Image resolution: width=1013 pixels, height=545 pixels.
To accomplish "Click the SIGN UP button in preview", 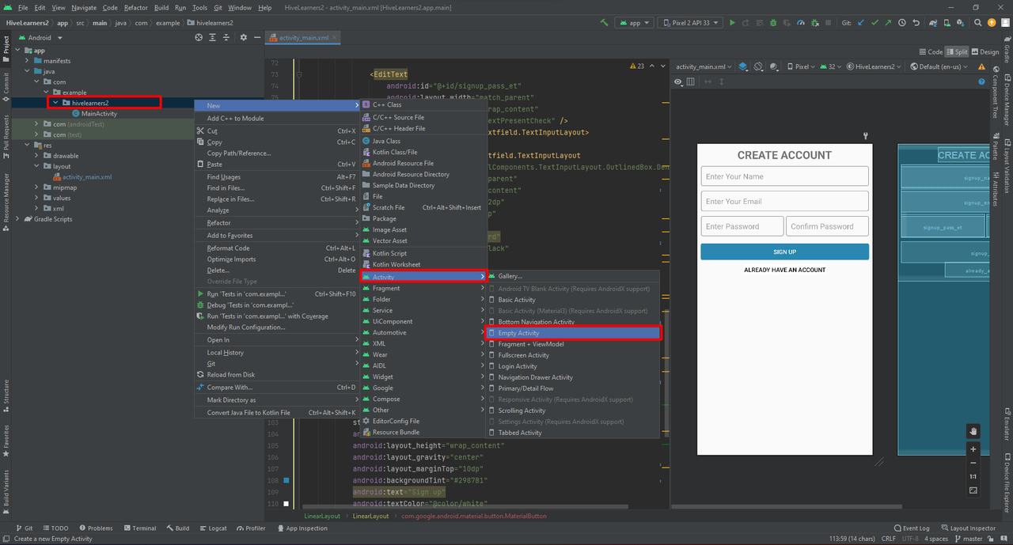I will tap(784, 252).
